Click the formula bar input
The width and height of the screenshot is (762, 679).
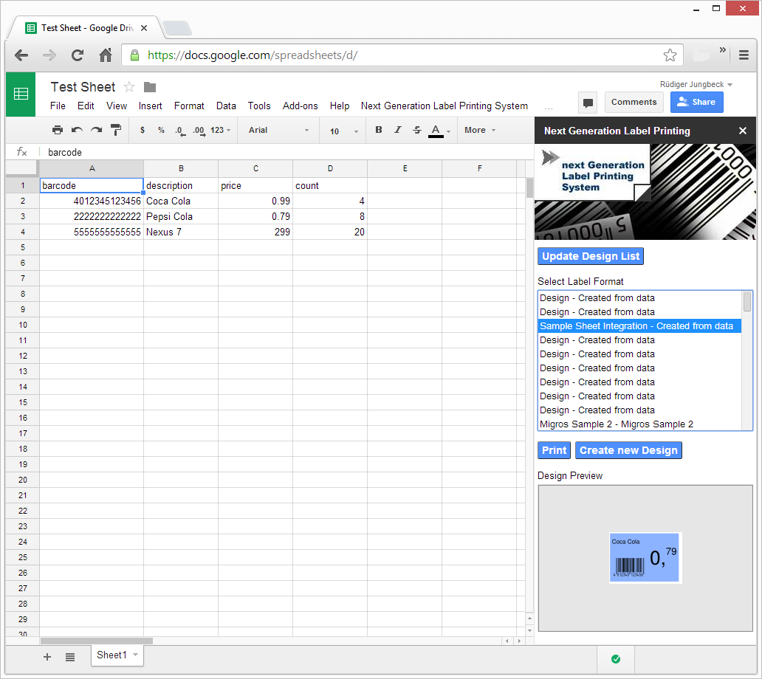(286, 153)
